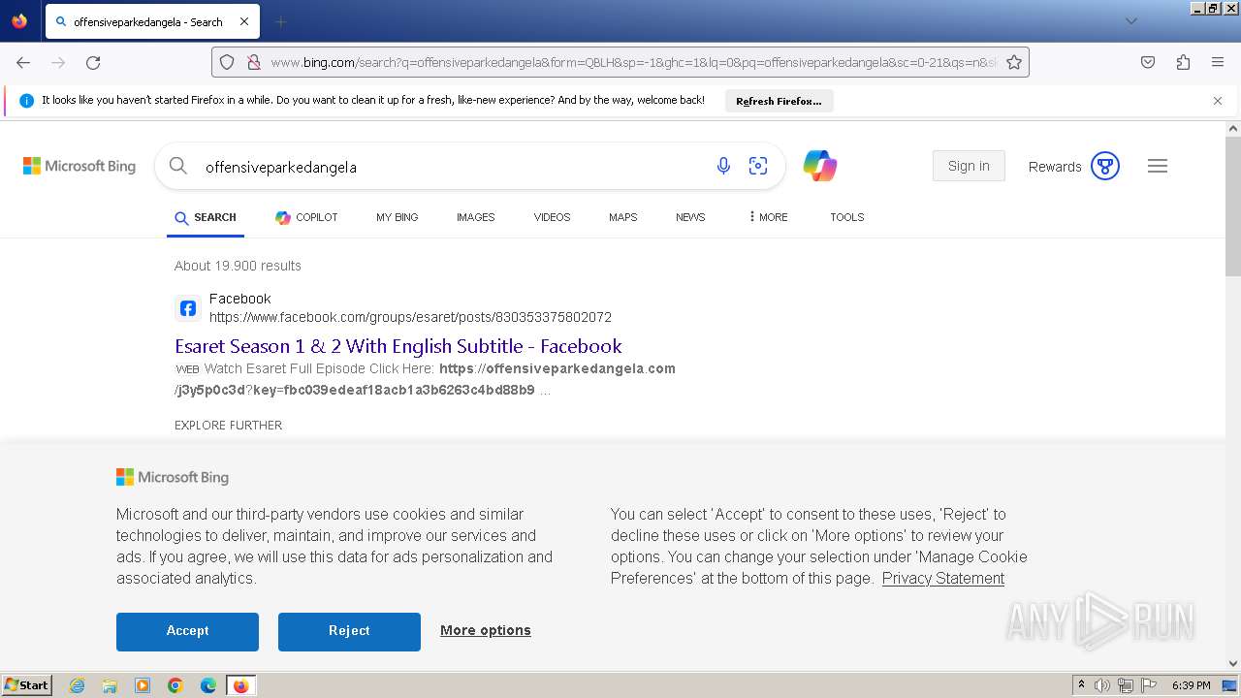Switch to VIDEOS tab
The image size is (1241, 698).
tap(552, 217)
